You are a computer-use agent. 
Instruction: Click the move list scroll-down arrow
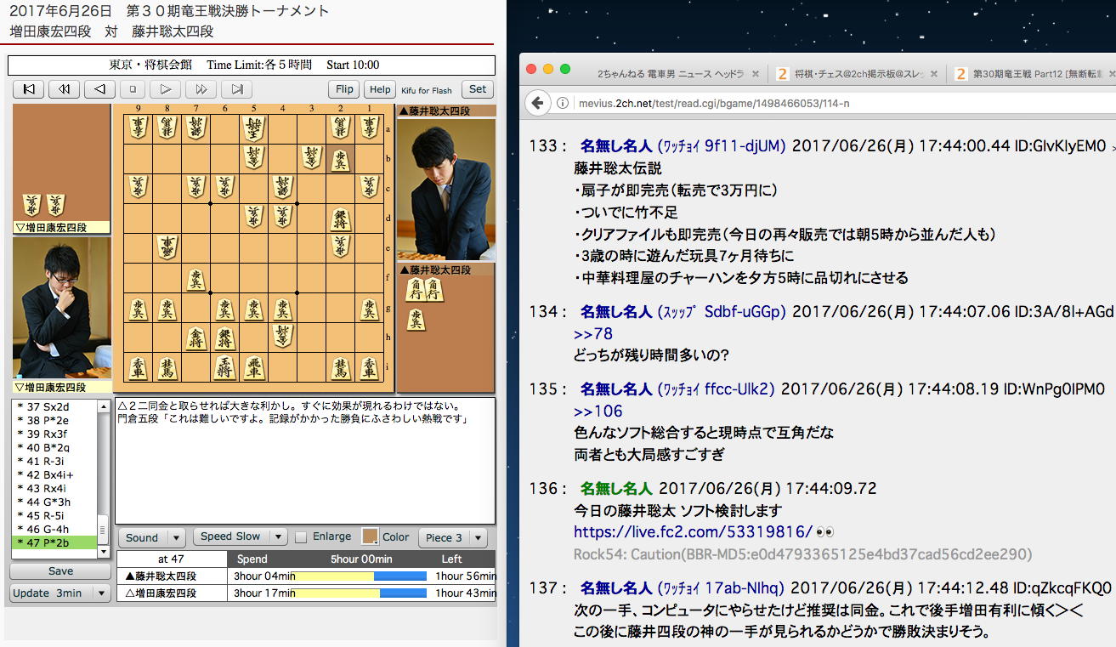[105, 552]
